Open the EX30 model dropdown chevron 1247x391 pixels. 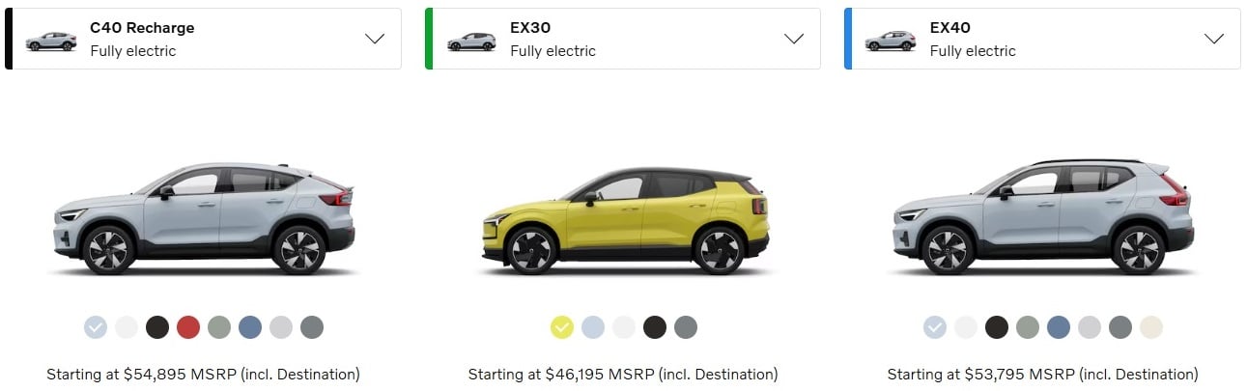[x=794, y=40]
